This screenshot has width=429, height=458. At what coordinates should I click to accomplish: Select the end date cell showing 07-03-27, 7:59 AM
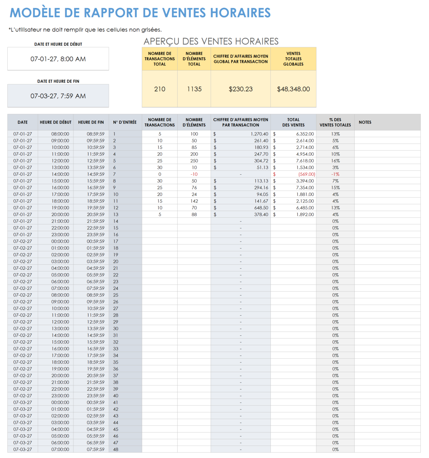coord(58,96)
